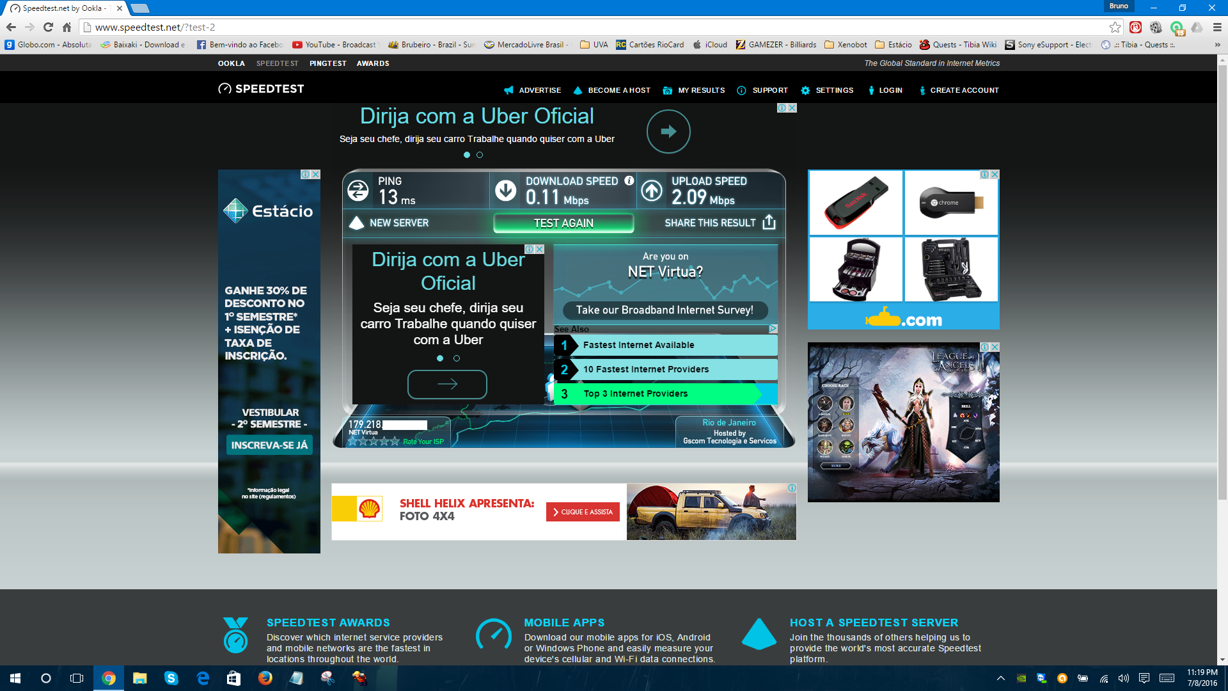
Task: Open the AWARDS nav item
Action: (x=373, y=63)
